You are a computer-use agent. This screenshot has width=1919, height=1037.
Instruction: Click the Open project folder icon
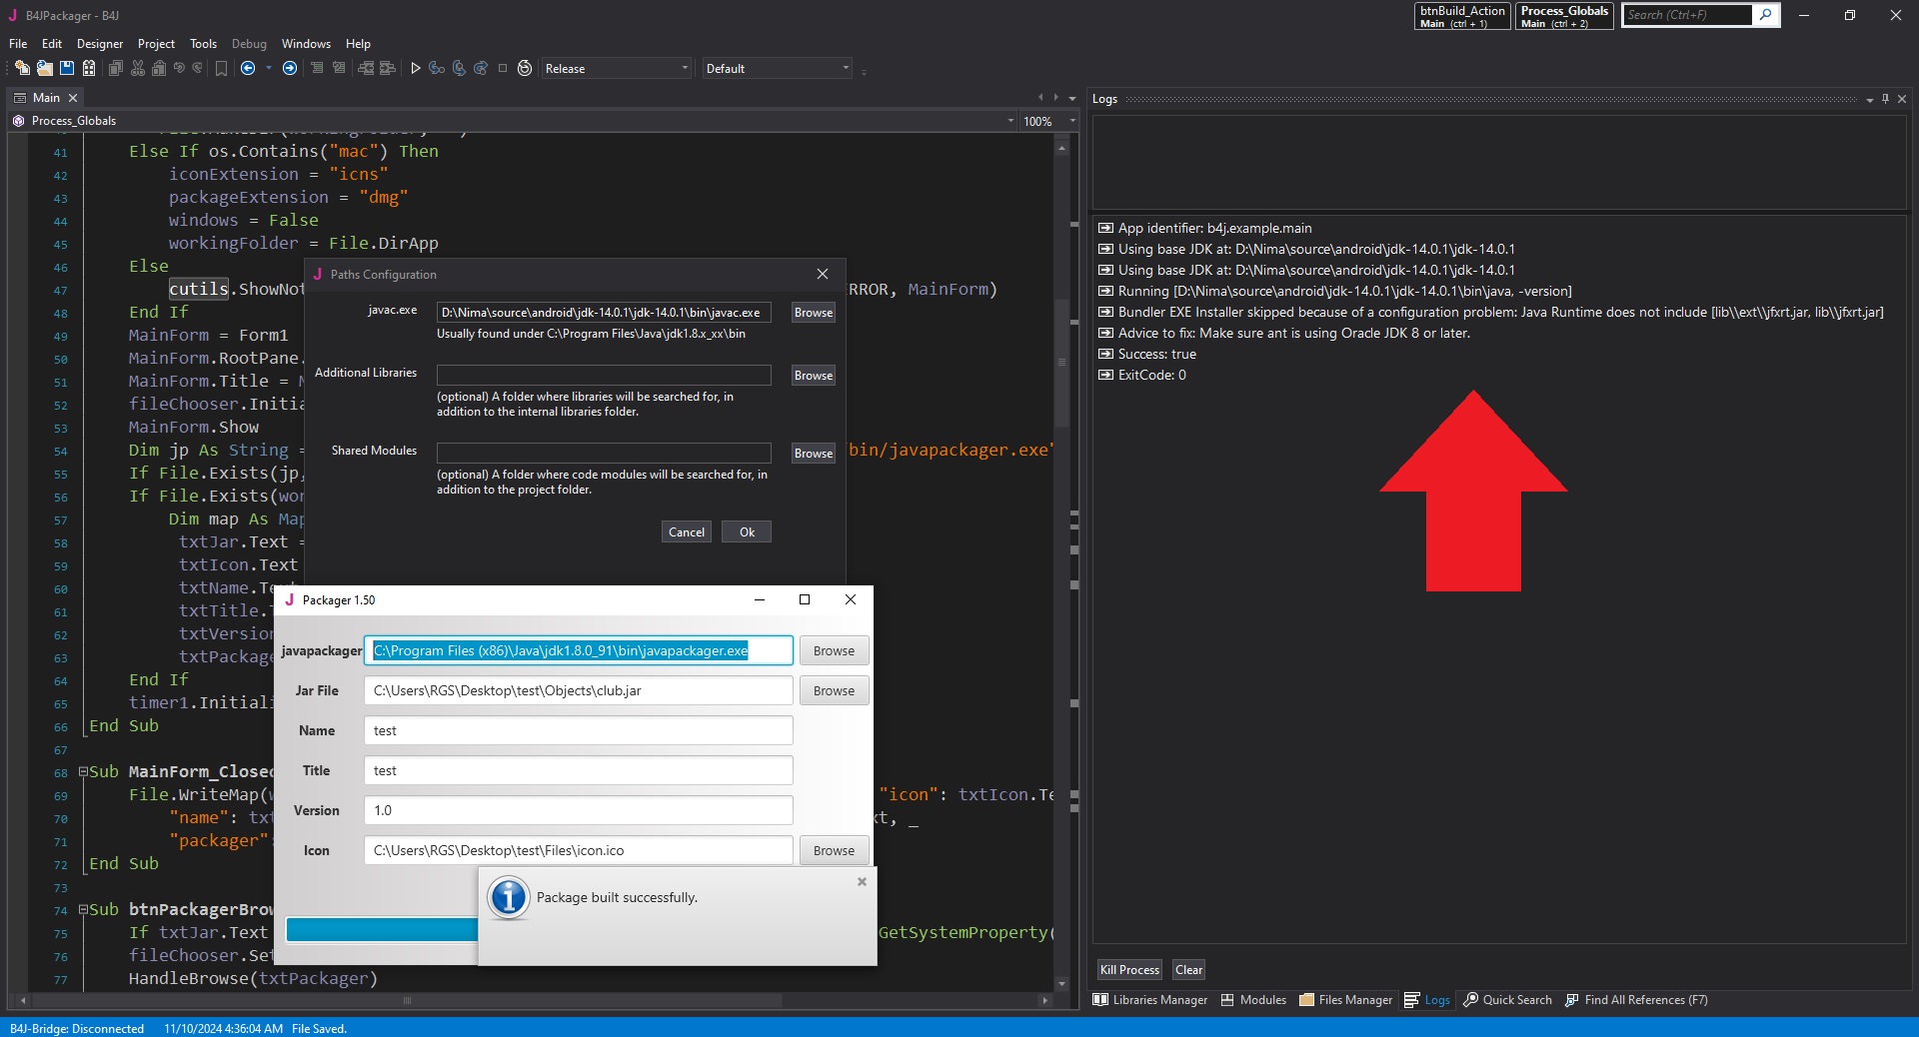[x=44, y=68]
